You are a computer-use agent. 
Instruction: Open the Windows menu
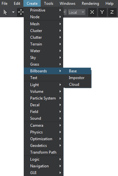tap(67, 4)
